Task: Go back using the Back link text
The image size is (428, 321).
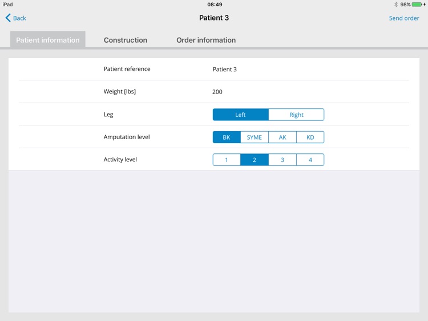Action: [19, 18]
